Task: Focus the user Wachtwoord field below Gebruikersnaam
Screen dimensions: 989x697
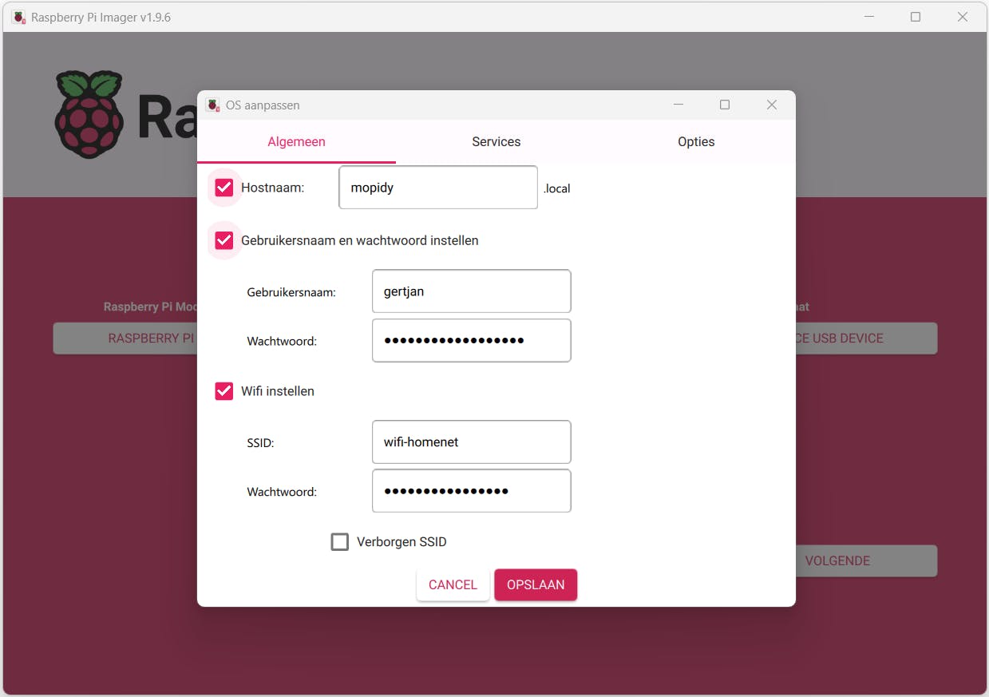Action: pyautogui.click(x=472, y=341)
